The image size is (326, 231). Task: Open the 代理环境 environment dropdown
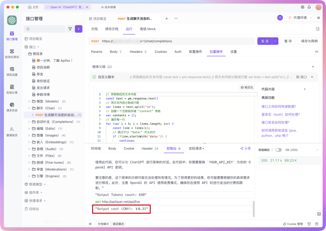point(300,18)
